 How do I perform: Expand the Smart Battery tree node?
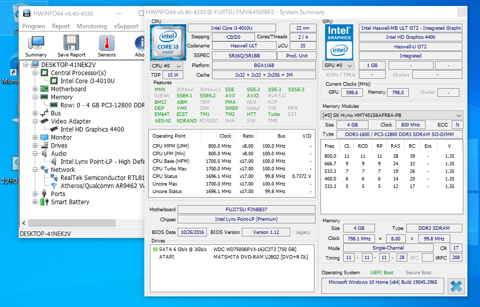[35, 202]
